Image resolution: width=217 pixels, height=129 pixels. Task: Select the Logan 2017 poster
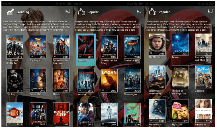coord(109,81)
